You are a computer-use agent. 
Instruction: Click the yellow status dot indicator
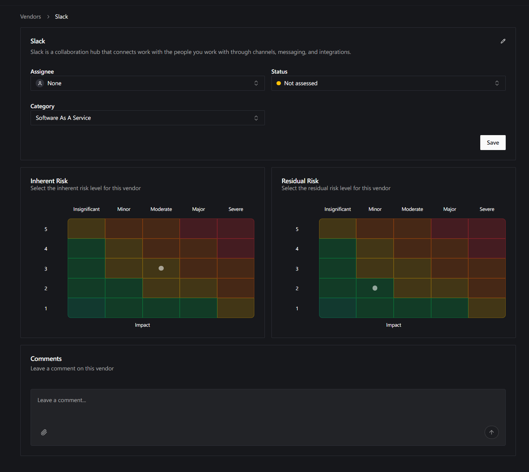point(279,83)
